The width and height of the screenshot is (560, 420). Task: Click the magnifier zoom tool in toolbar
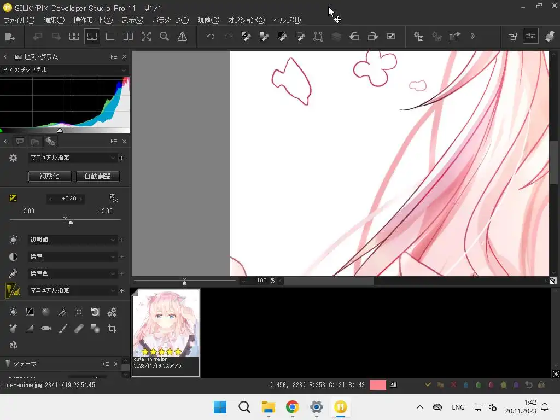(x=164, y=37)
